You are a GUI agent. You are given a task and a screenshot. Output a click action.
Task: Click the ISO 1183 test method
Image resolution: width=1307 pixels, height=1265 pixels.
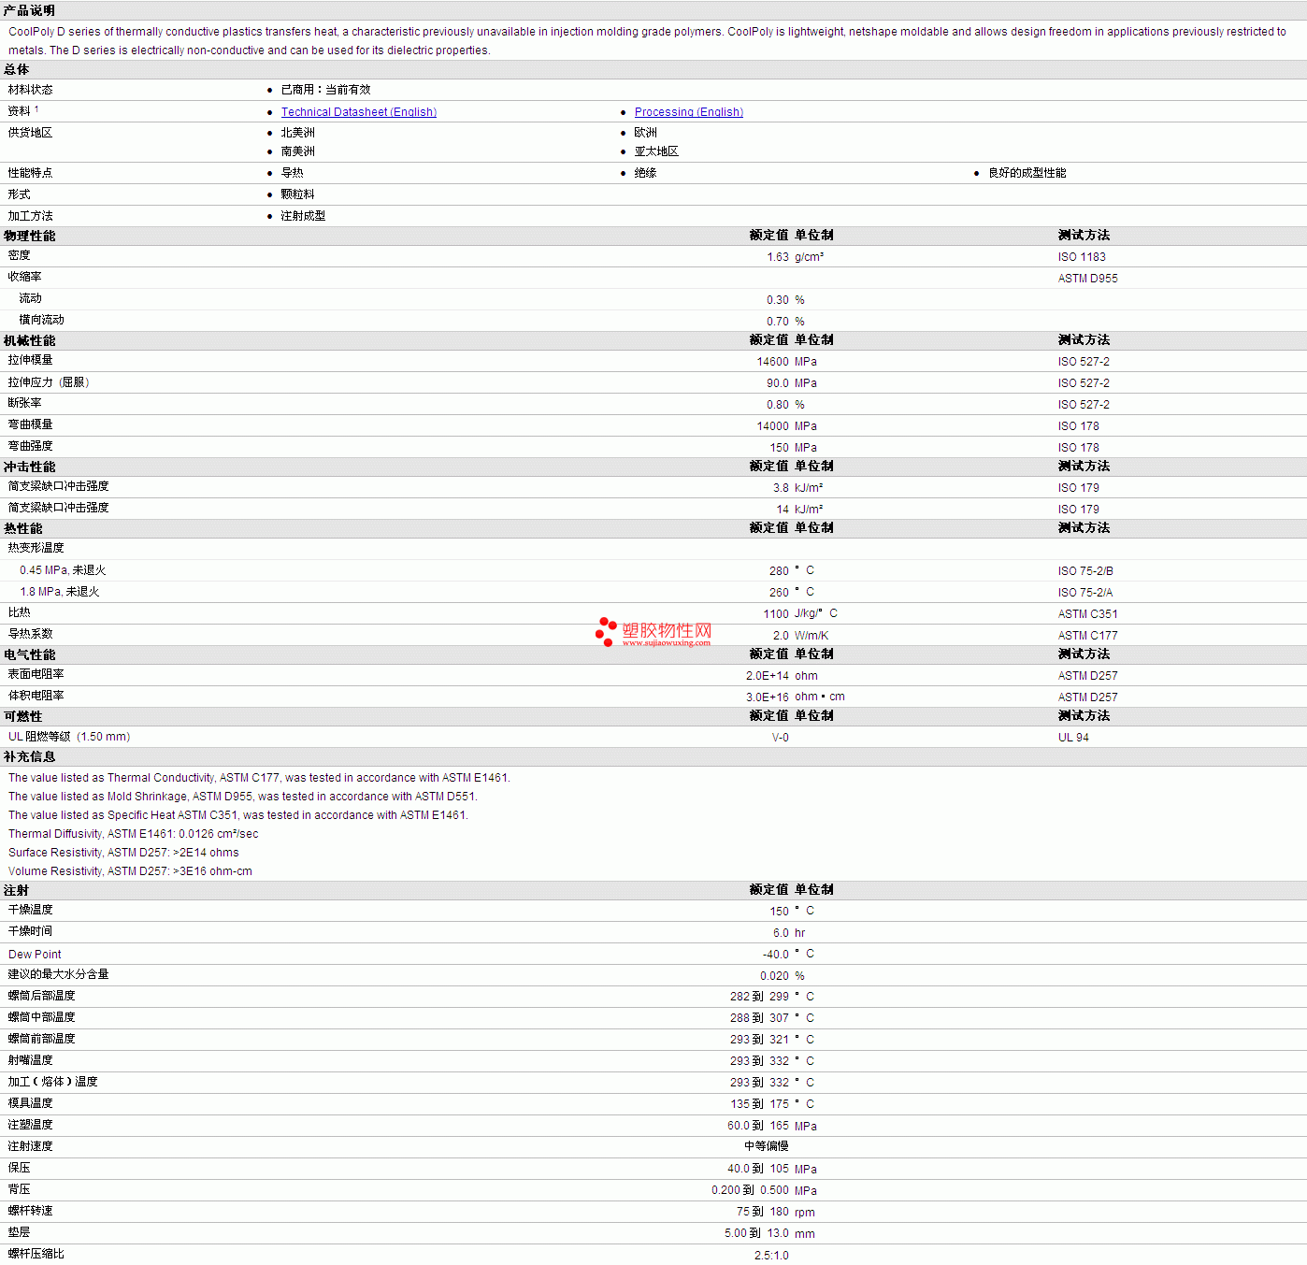tap(1082, 257)
